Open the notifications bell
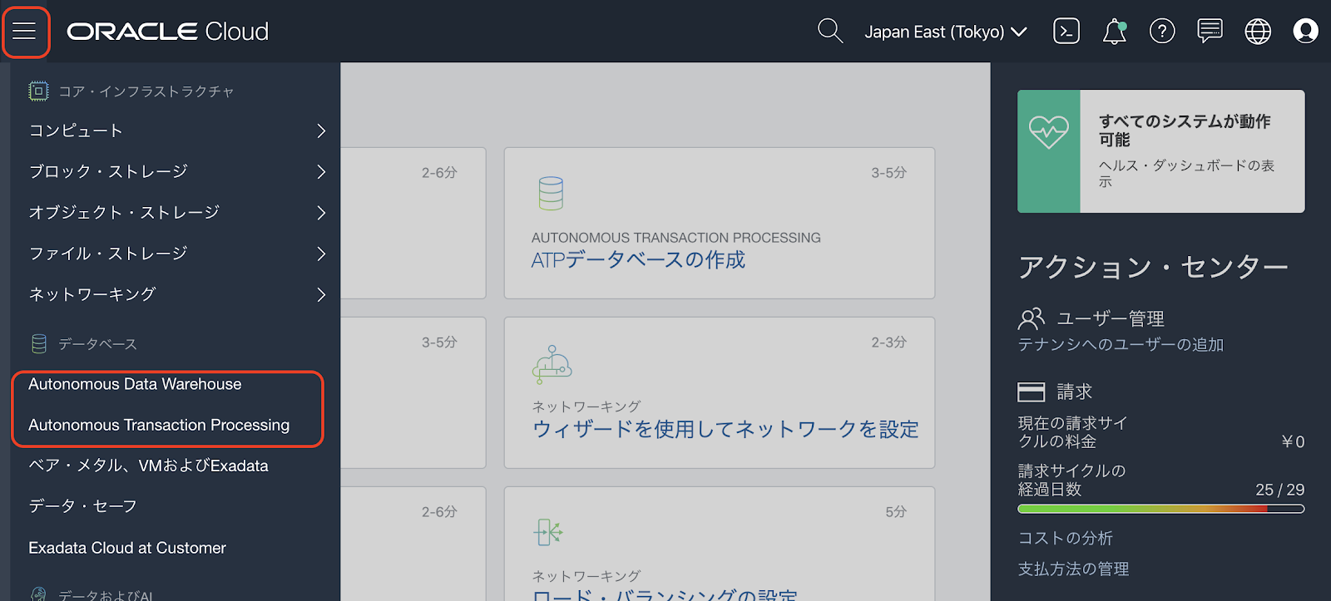 [1114, 32]
